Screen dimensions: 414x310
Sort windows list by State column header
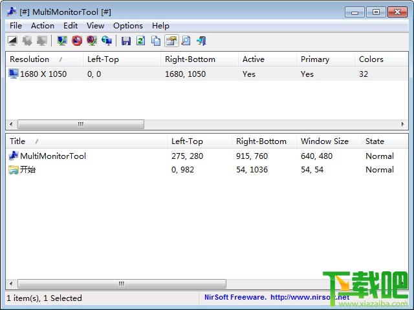[385, 141]
